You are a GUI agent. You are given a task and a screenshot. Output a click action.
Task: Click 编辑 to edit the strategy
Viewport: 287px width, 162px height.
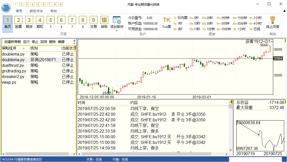click(x=61, y=42)
